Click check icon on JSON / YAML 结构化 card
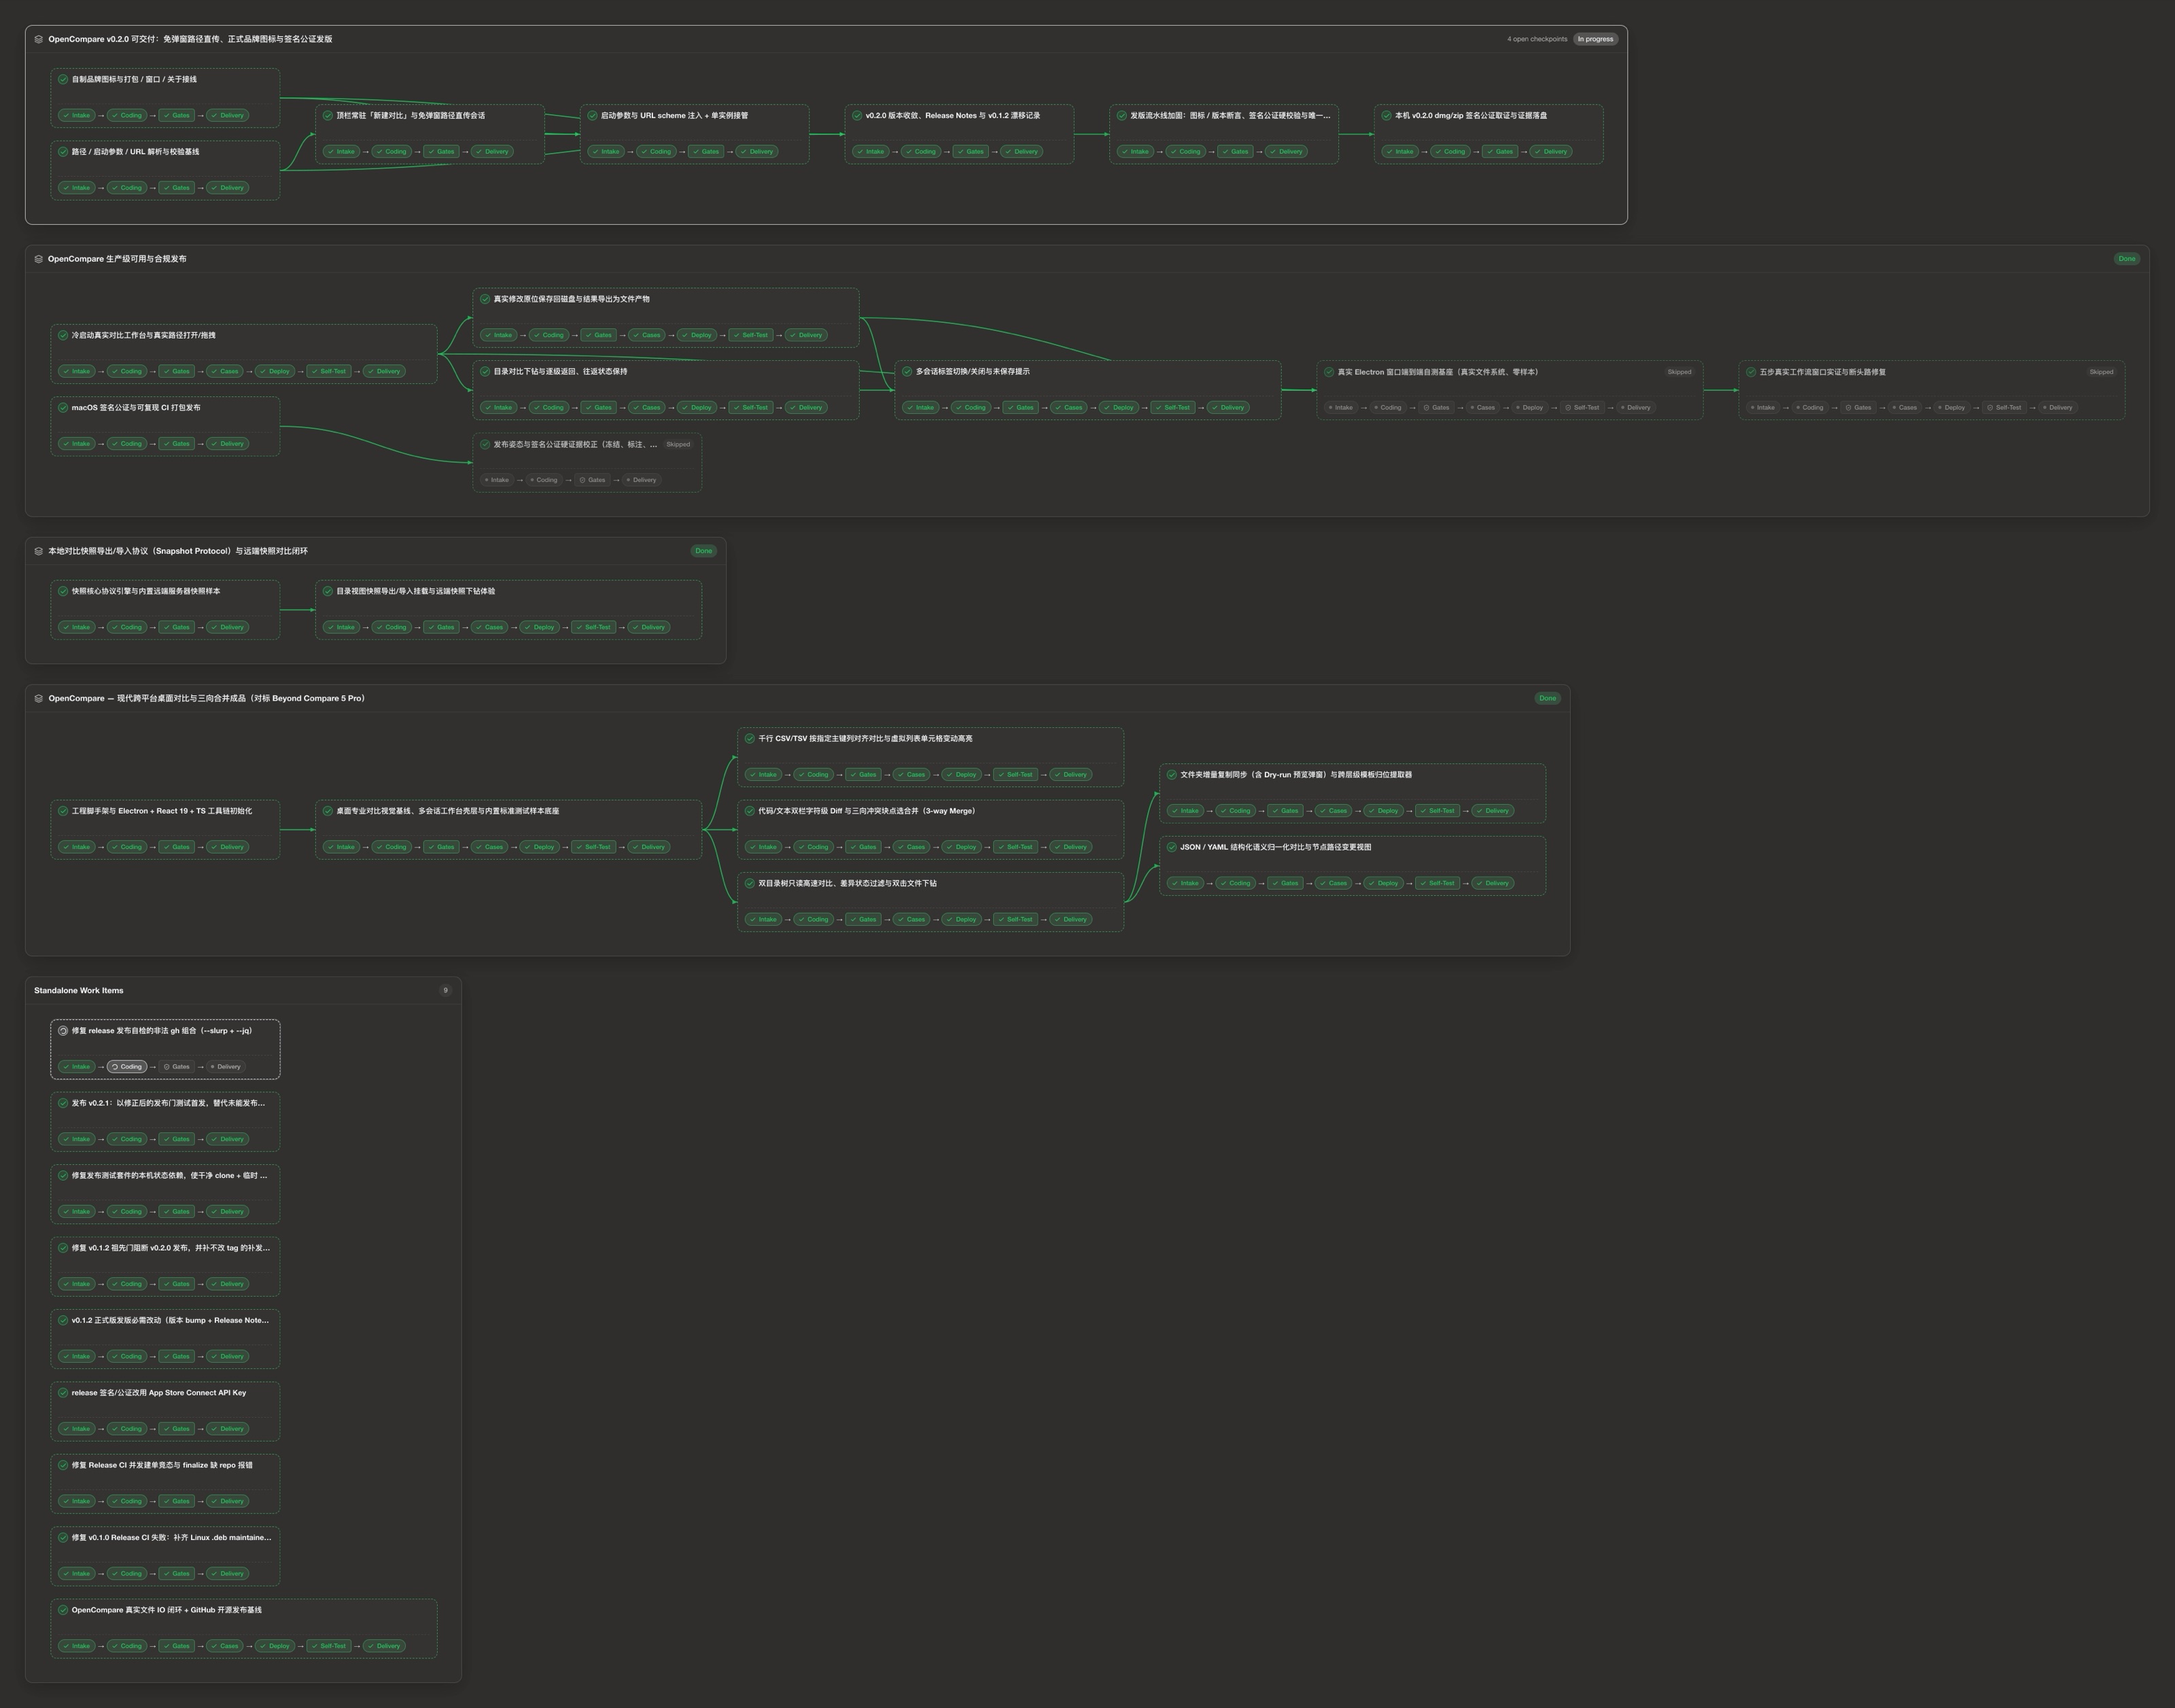Screen dimensions: 2175x1708 click(1172, 847)
